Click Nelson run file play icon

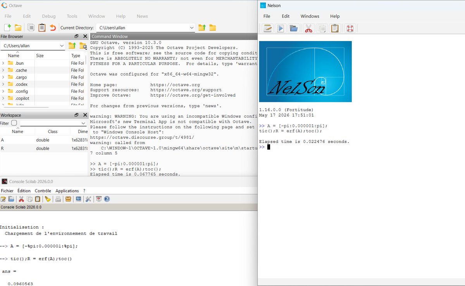coord(281,28)
